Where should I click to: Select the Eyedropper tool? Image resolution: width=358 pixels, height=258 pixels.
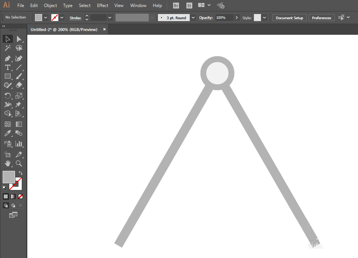click(7, 133)
